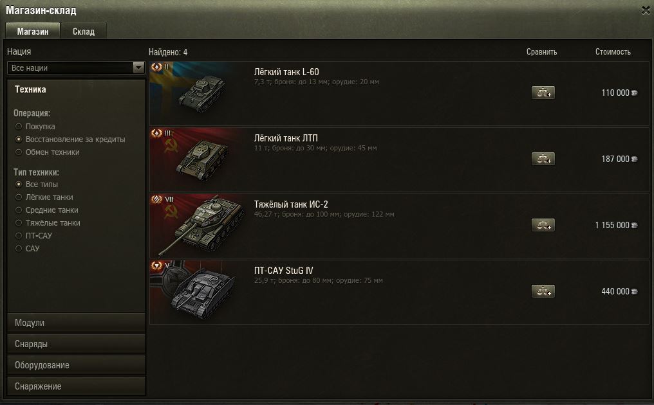Expand the Снаряжение section
The image size is (654, 405).
tap(77, 386)
